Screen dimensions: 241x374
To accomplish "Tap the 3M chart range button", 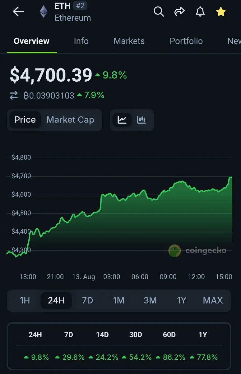I will click(150, 300).
